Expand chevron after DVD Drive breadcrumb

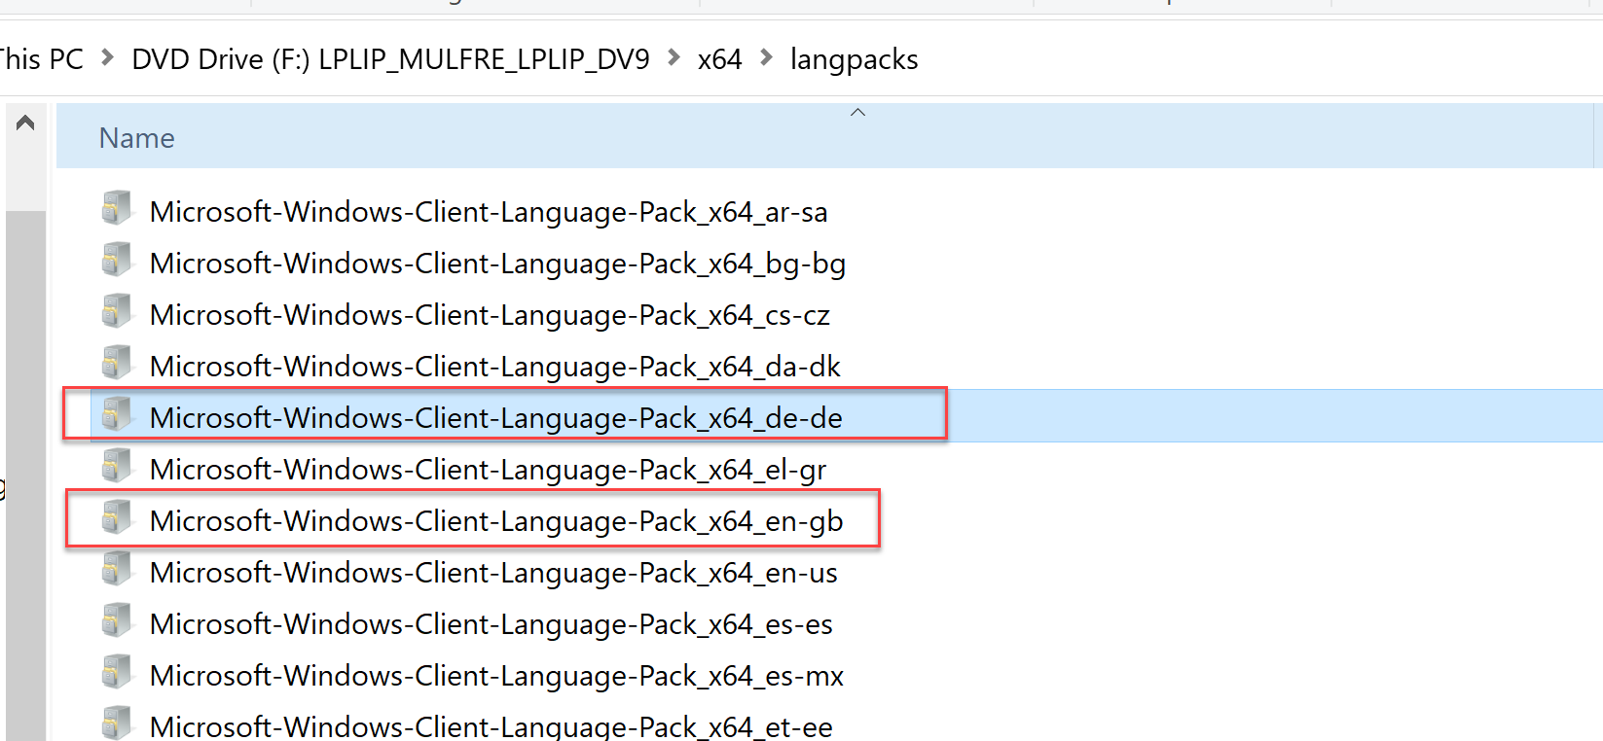674,58
